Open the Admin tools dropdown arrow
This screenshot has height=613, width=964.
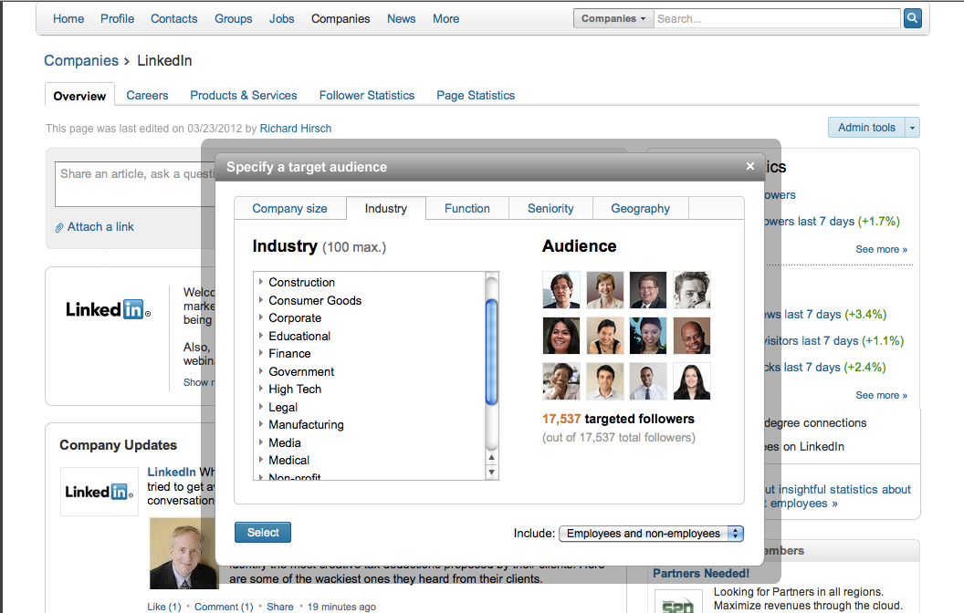[x=913, y=128]
